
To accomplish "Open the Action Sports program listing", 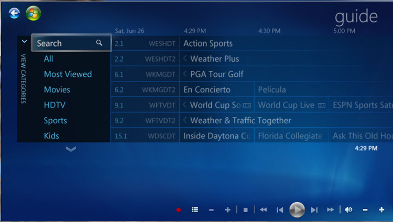I will pyautogui.click(x=208, y=43).
